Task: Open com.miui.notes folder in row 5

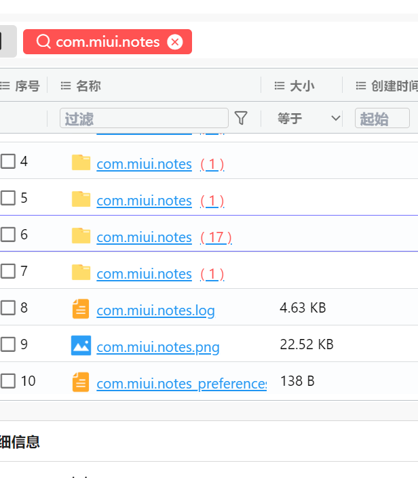Action: [x=144, y=201]
